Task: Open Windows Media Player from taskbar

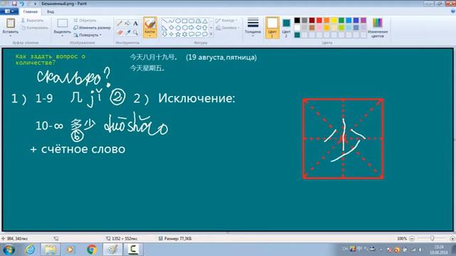Action: [x=71, y=250]
